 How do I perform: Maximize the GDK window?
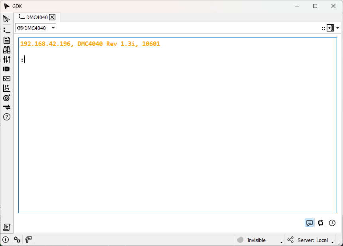point(315,6)
